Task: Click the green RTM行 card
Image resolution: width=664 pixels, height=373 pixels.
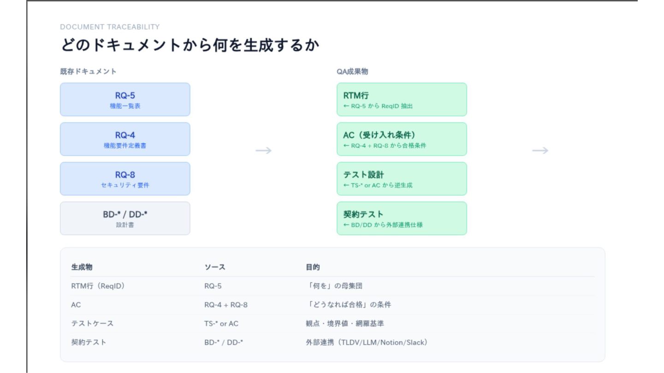Action: tap(402, 99)
